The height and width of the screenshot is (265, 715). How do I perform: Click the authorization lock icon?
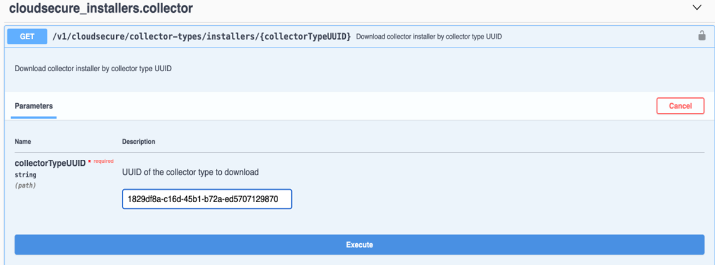702,36
